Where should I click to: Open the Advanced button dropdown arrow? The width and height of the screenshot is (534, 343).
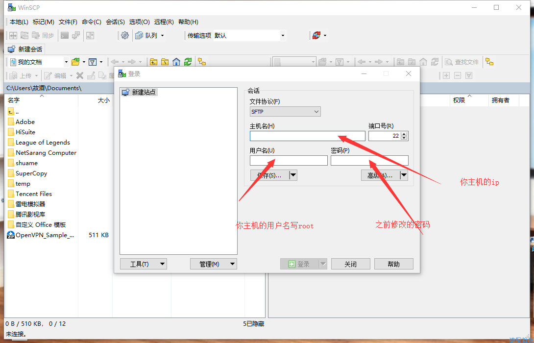coord(404,175)
